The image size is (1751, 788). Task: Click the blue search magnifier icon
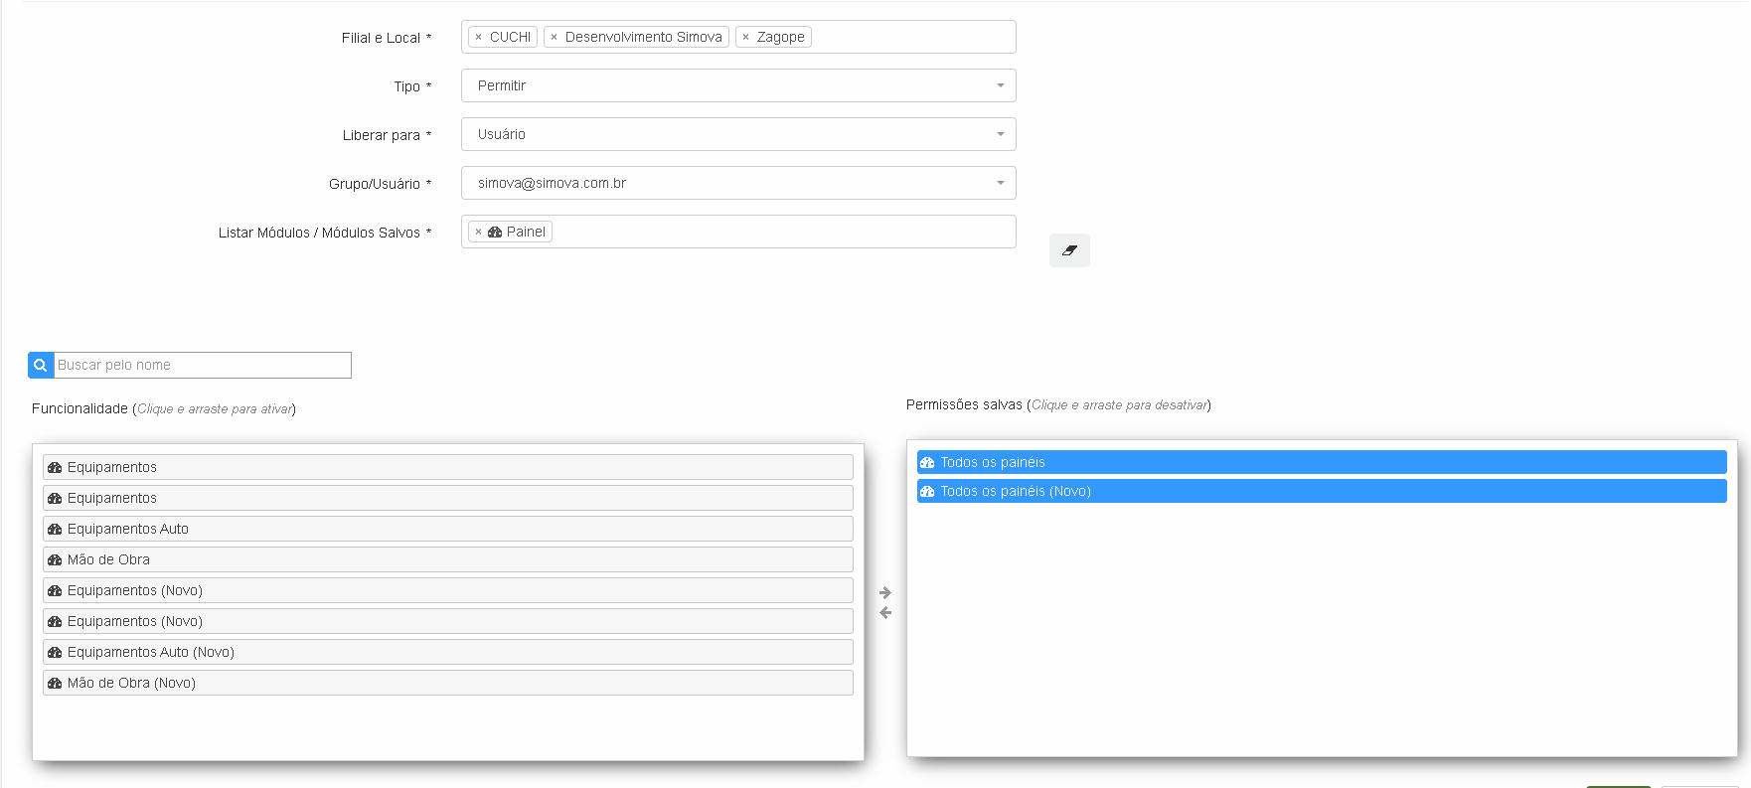[x=41, y=365]
